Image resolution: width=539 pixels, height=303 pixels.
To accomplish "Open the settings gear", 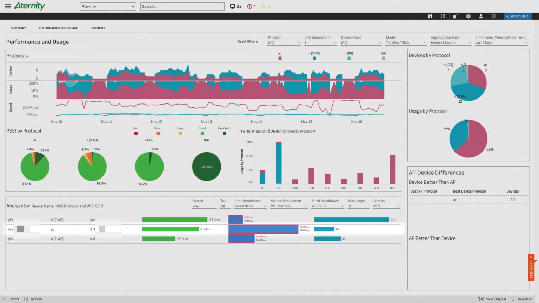I will tap(468, 16).
